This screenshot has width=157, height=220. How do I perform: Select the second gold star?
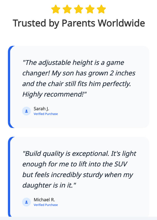pyautogui.click(x=67, y=9)
